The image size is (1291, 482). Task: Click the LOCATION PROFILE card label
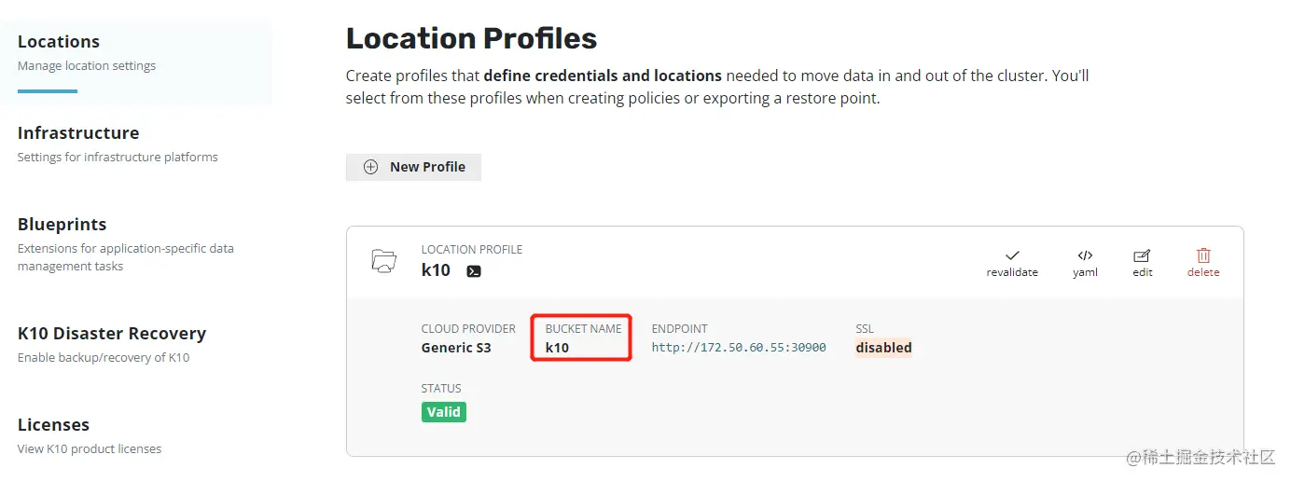click(x=472, y=250)
